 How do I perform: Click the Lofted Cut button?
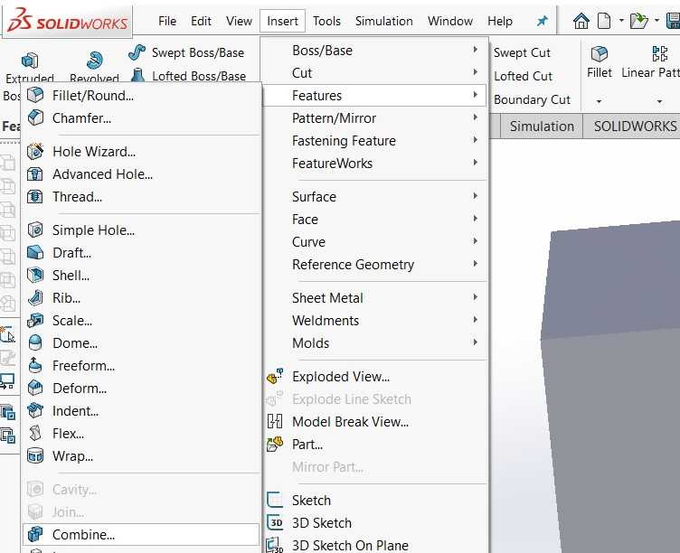[x=523, y=76]
